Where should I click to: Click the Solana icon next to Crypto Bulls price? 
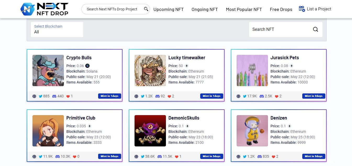click(x=87, y=66)
